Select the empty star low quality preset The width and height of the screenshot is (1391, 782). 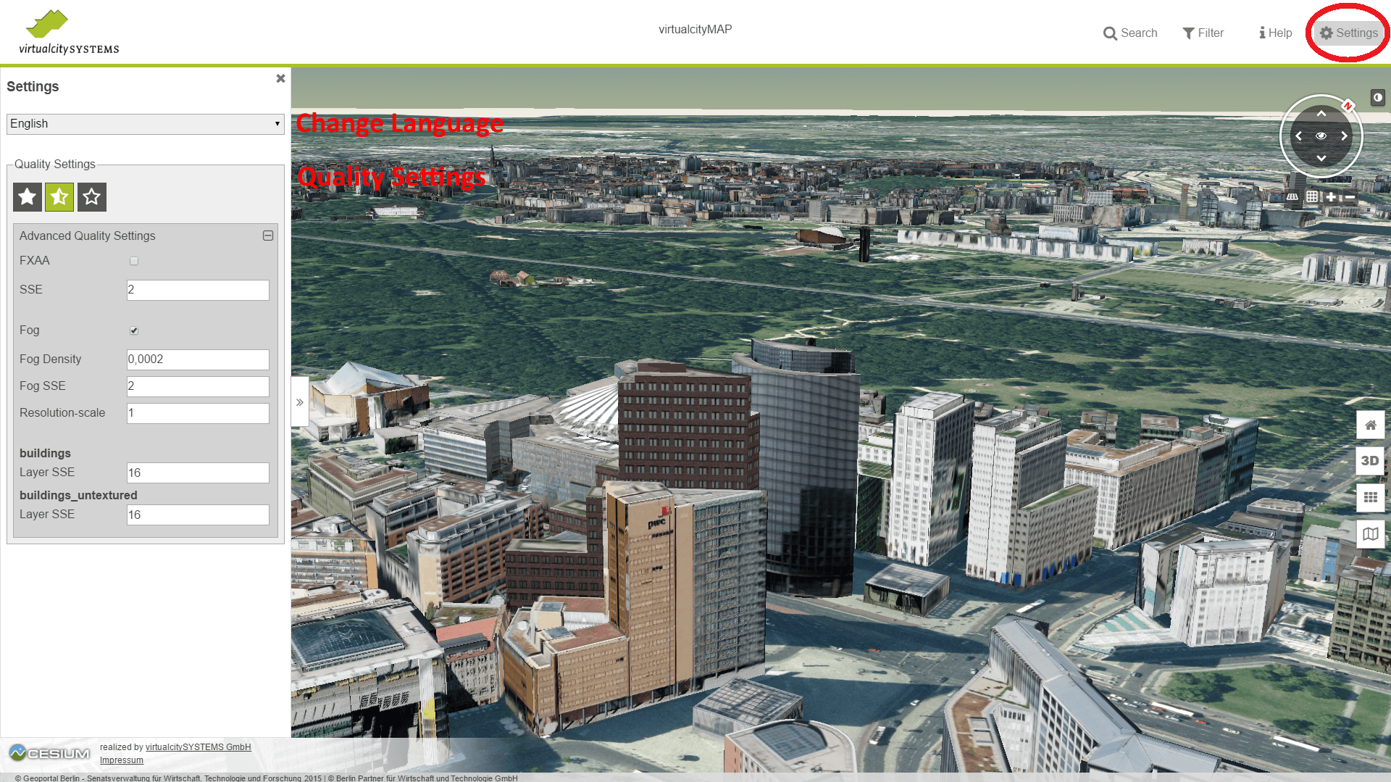tap(92, 197)
